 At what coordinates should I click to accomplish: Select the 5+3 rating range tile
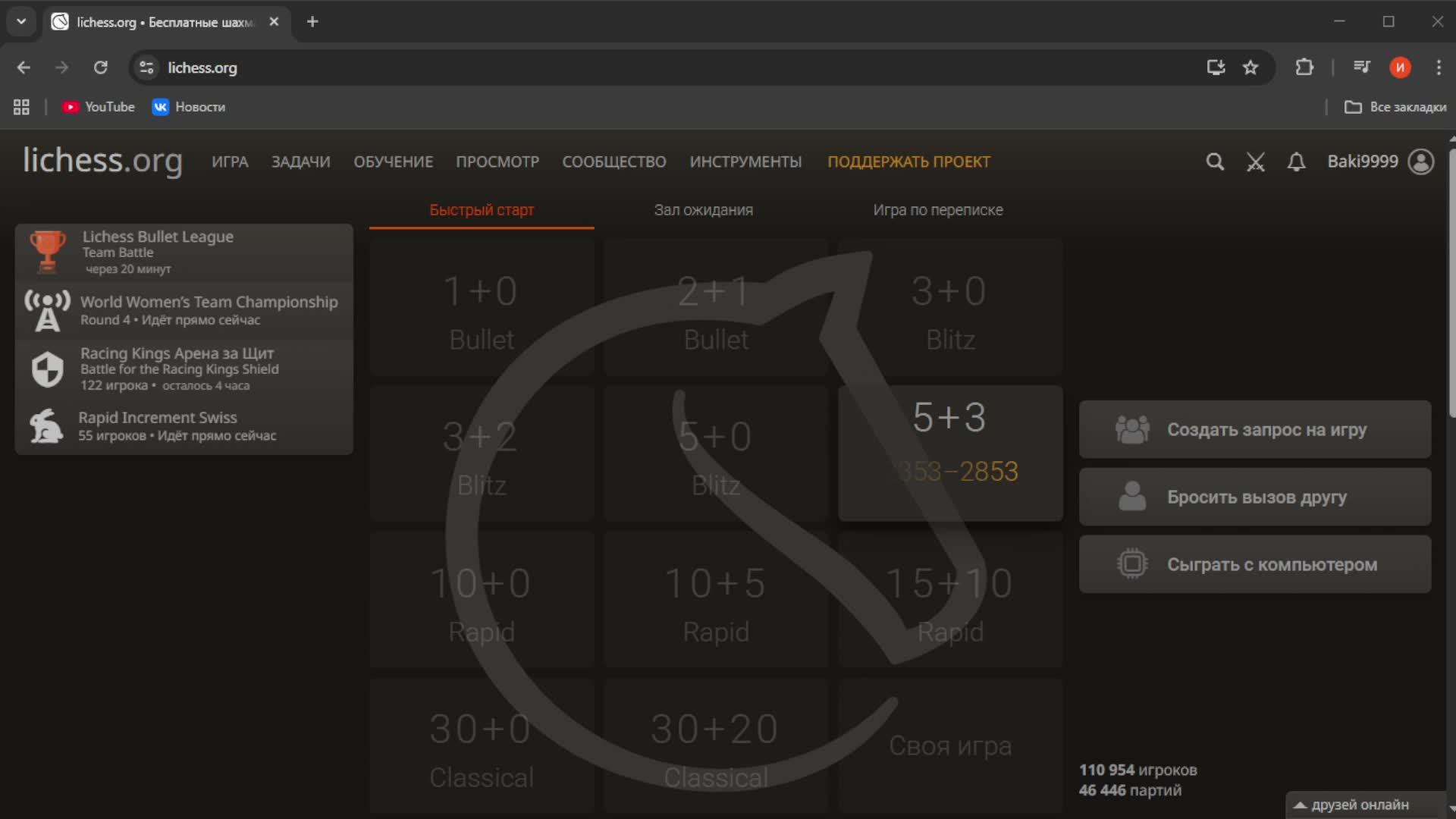point(950,453)
